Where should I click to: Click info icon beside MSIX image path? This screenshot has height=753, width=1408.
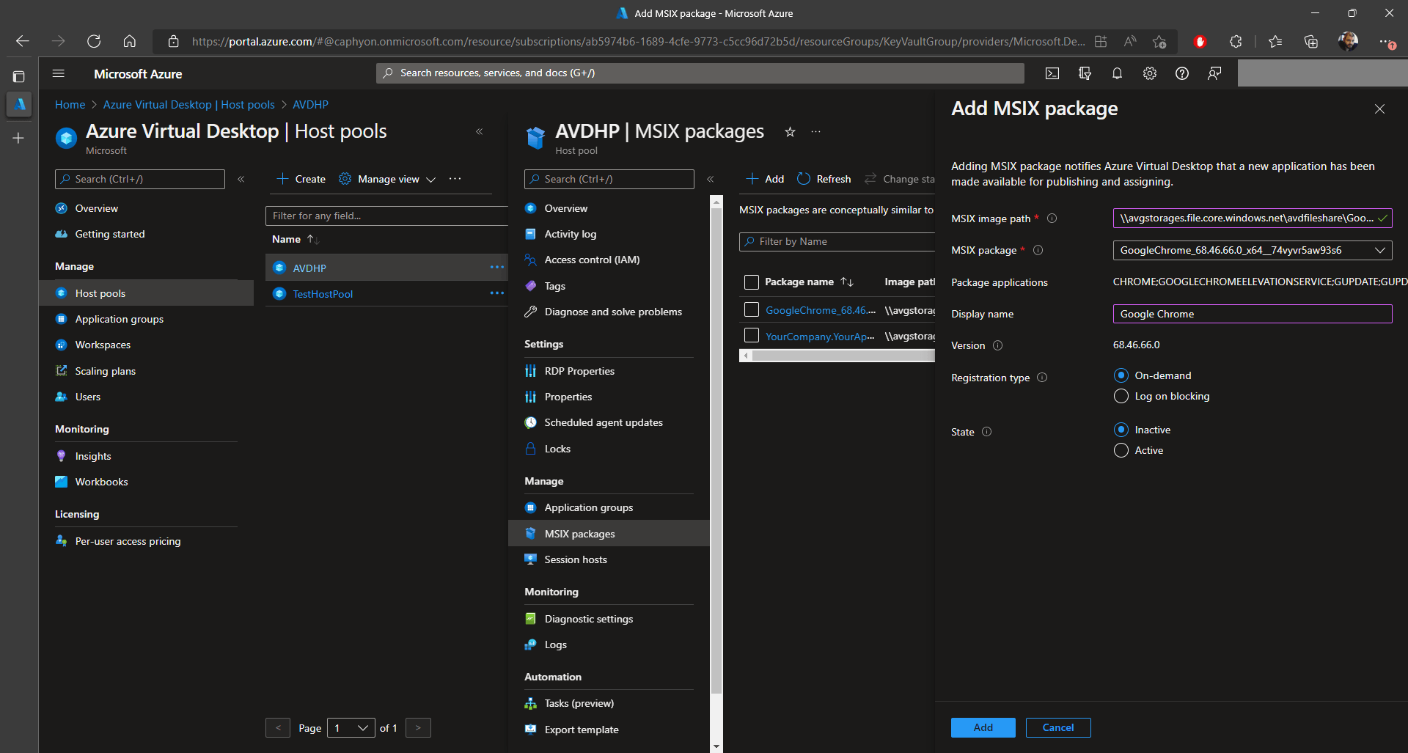[x=1052, y=218]
